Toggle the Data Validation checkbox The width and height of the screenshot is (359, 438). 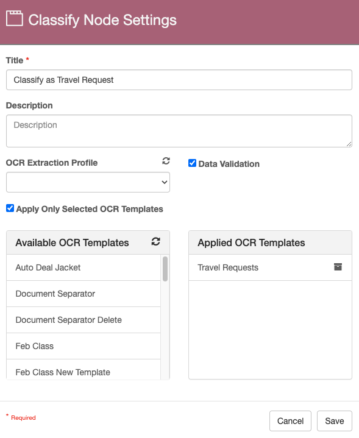pos(193,163)
